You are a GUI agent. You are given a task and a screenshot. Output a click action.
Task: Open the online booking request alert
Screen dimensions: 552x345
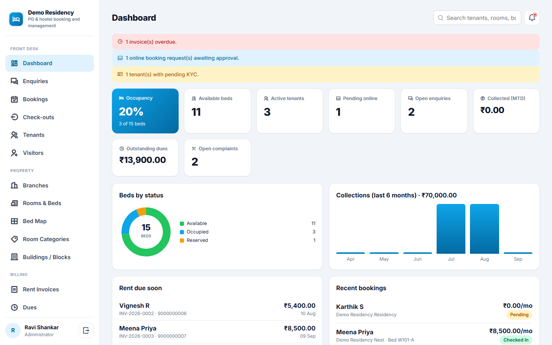pos(326,58)
